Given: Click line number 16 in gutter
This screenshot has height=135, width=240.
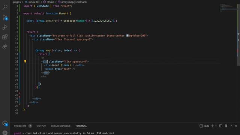Looking at the screenshot, I should [16, 61].
